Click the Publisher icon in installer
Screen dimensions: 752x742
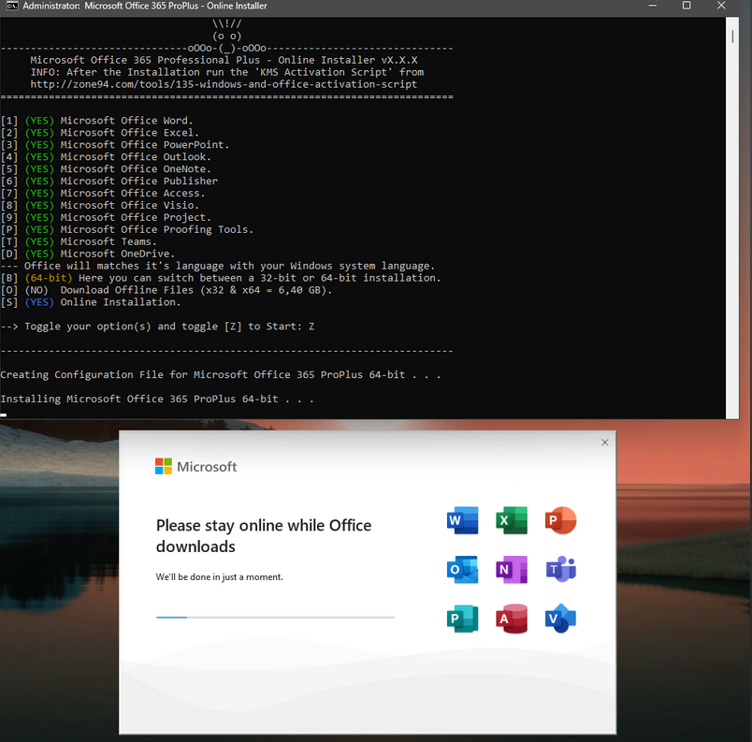[x=463, y=618]
